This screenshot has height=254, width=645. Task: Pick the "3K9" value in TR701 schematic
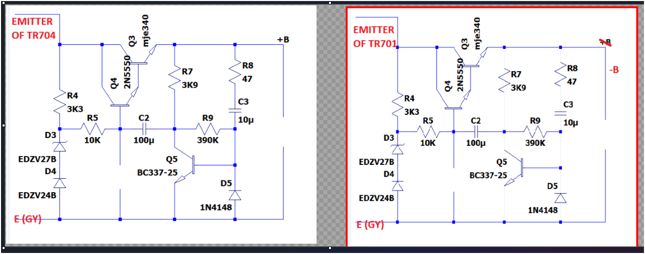click(518, 88)
